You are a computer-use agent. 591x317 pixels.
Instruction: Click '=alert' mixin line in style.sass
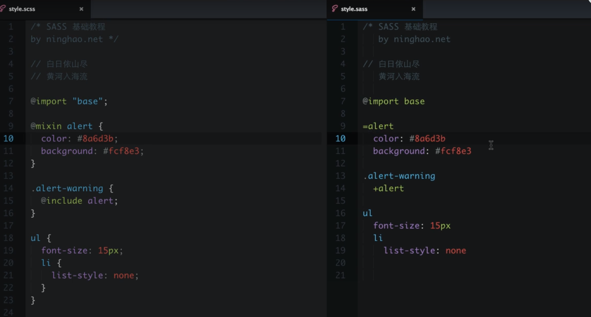[x=378, y=126]
